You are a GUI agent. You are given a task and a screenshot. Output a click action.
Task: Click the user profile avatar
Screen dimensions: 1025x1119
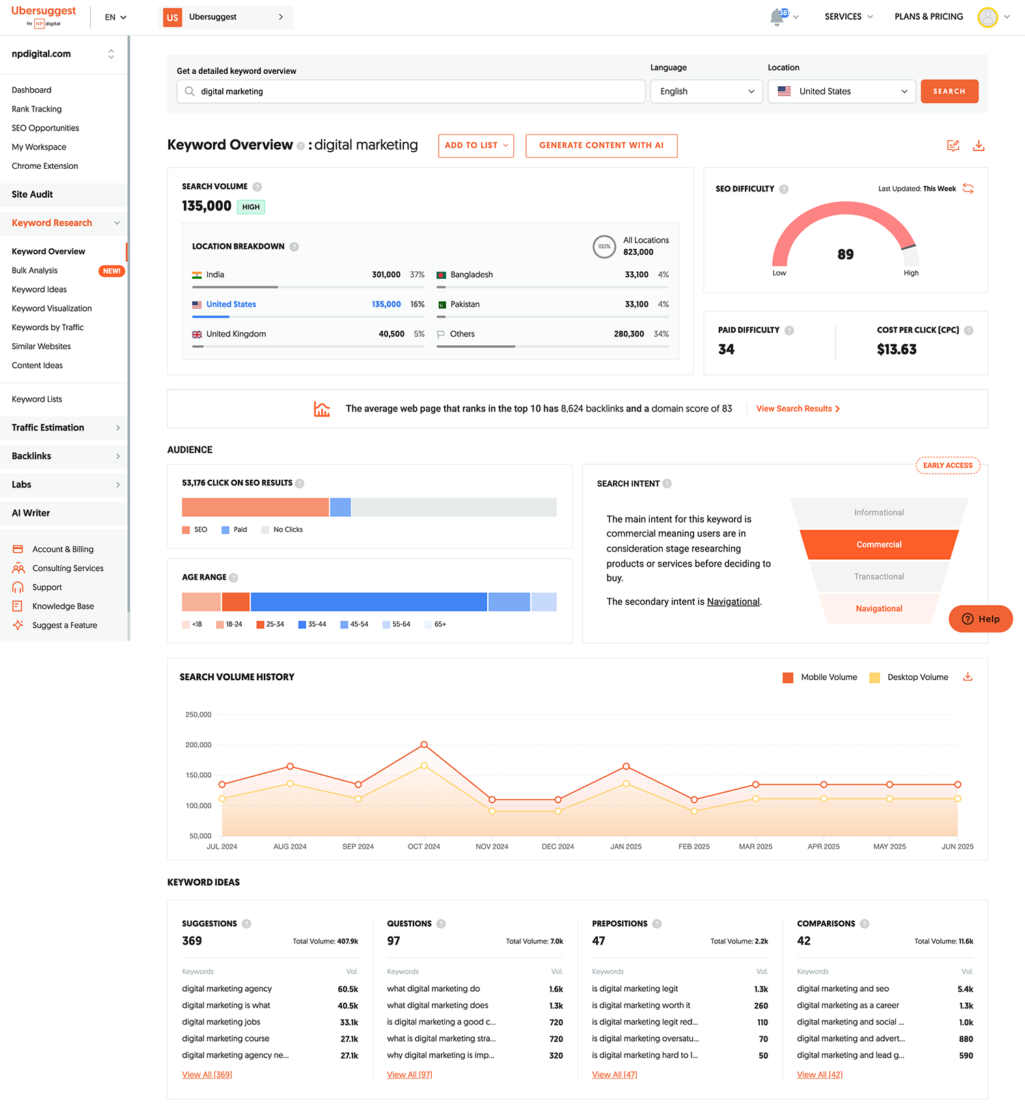coord(987,17)
